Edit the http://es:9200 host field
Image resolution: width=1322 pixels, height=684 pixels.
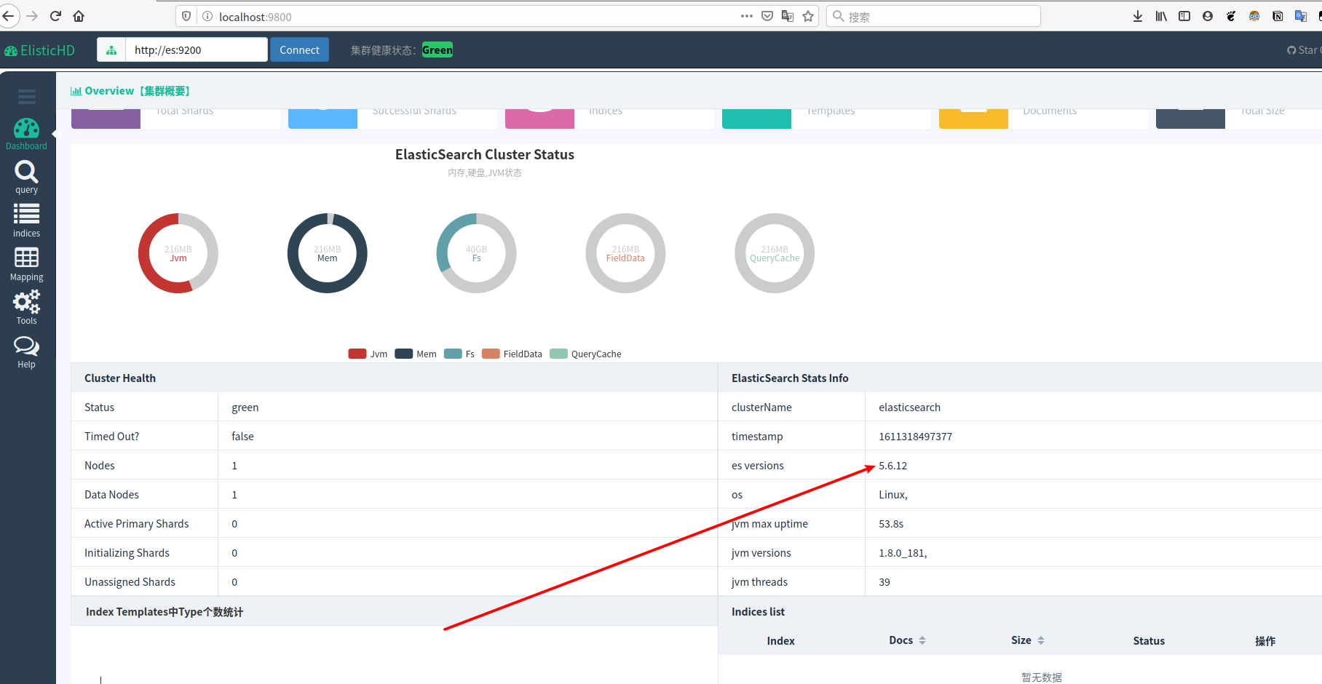(x=197, y=50)
